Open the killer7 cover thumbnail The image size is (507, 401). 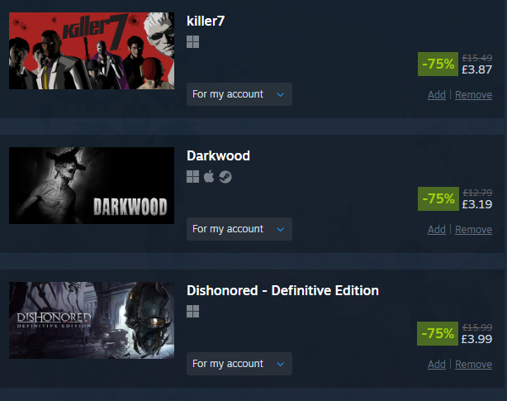[x=92, y=50]
